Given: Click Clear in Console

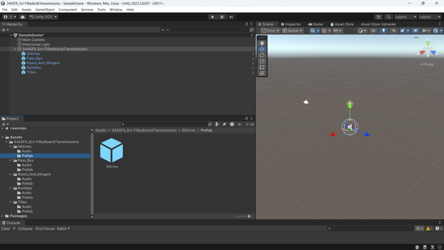Looking at the screenshot, I should 6,229.
